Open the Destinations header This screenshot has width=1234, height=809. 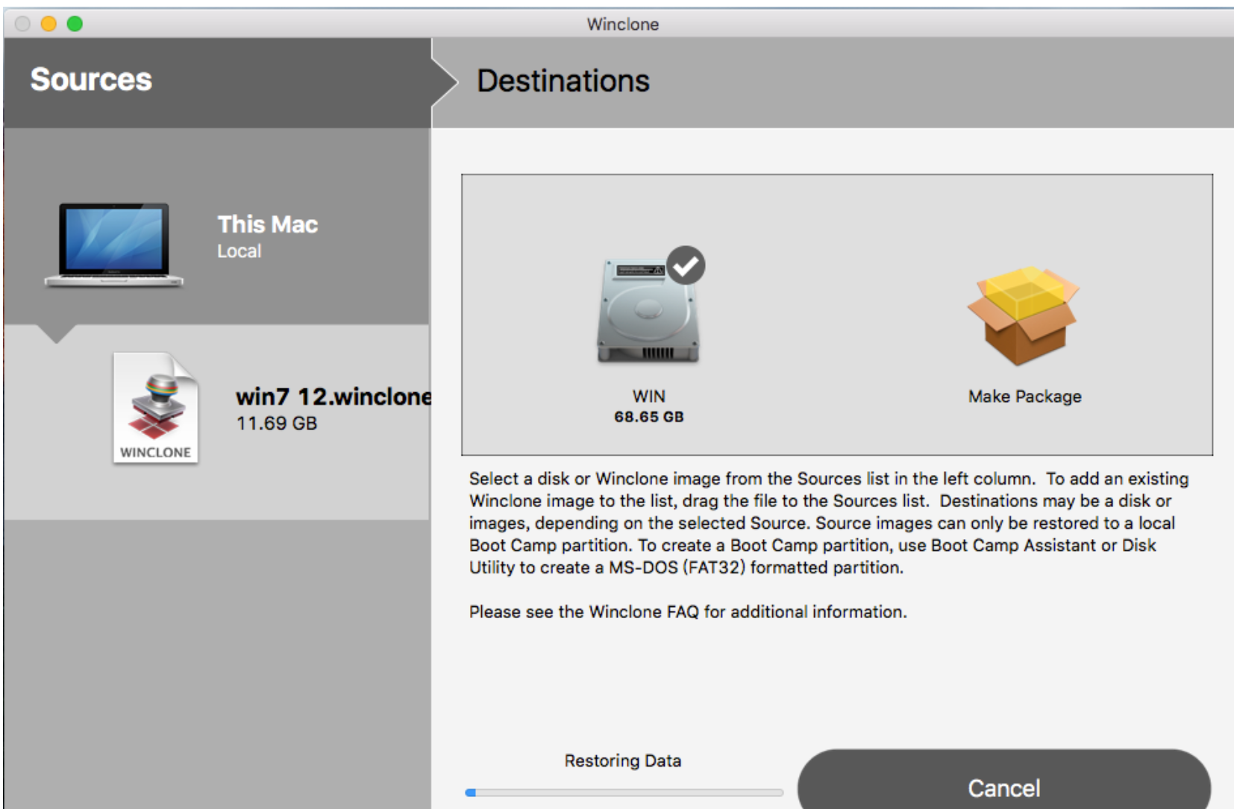click(563, 81)
